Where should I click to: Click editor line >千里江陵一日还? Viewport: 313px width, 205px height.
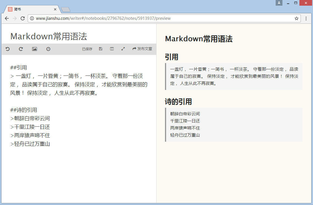30,127
